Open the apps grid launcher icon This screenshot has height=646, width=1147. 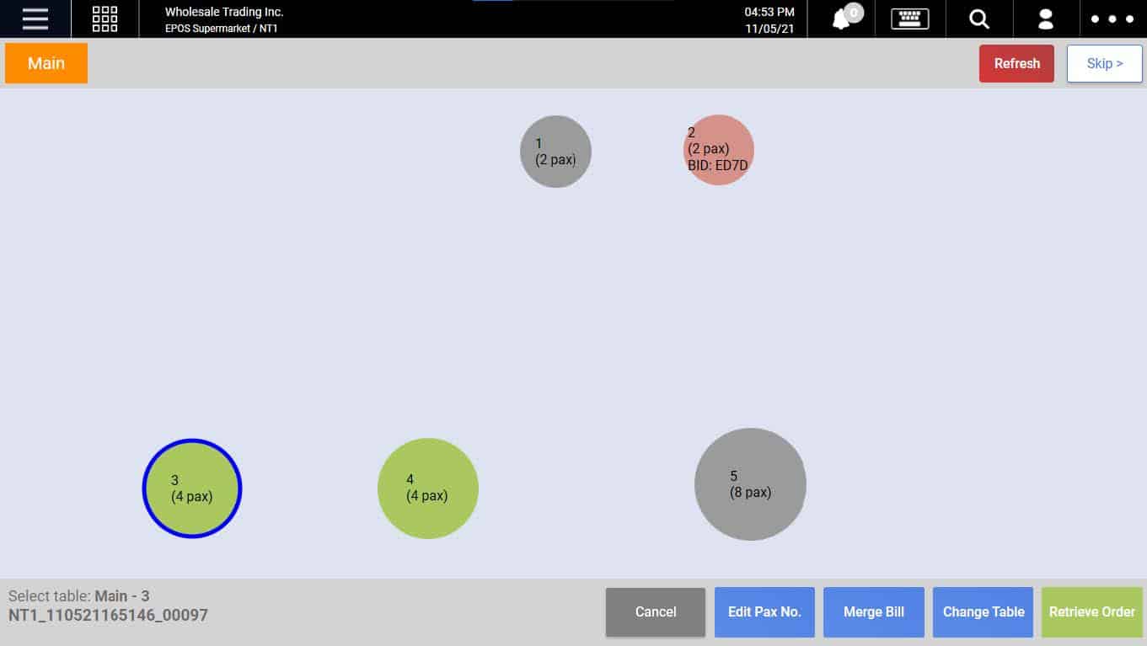pyautogui.click(x=105, y=19)
